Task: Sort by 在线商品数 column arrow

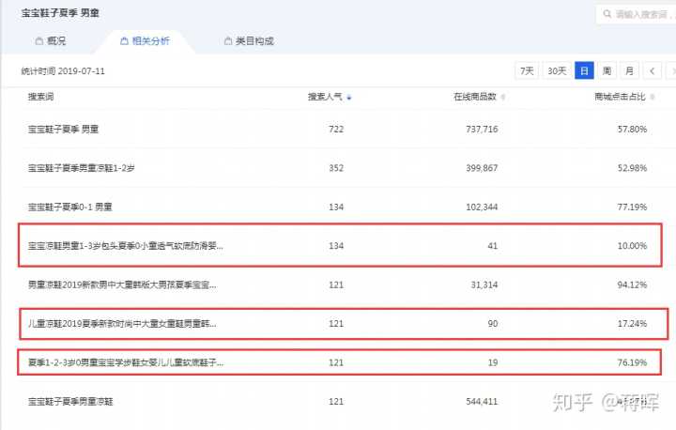Action: pos(504,97)
